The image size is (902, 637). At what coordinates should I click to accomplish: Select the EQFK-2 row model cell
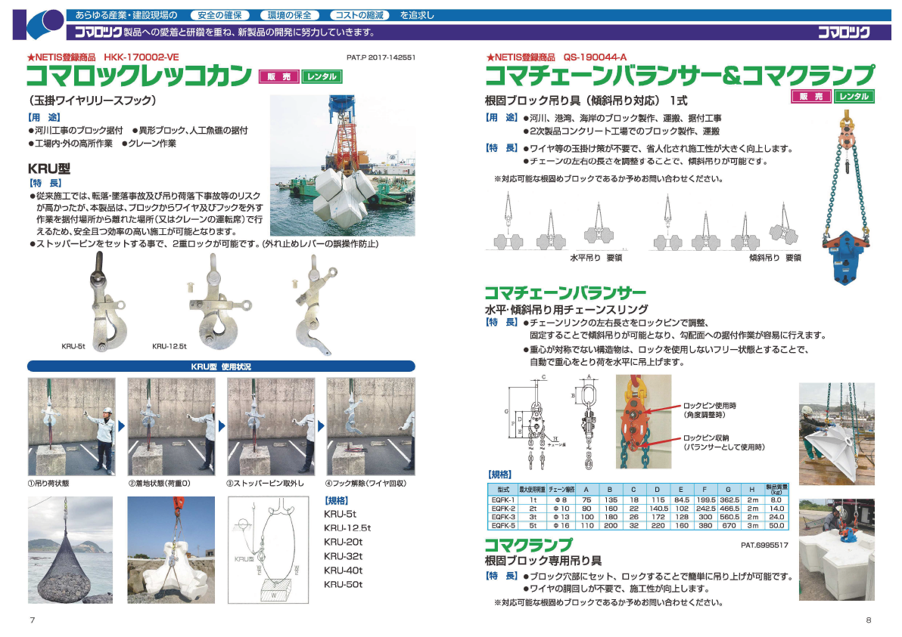point(503,509)
